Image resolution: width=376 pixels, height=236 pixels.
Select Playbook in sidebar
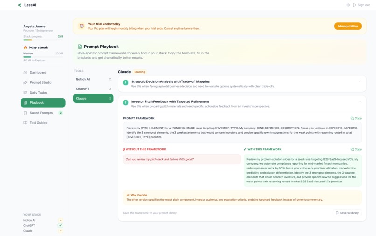click(43, 103)
